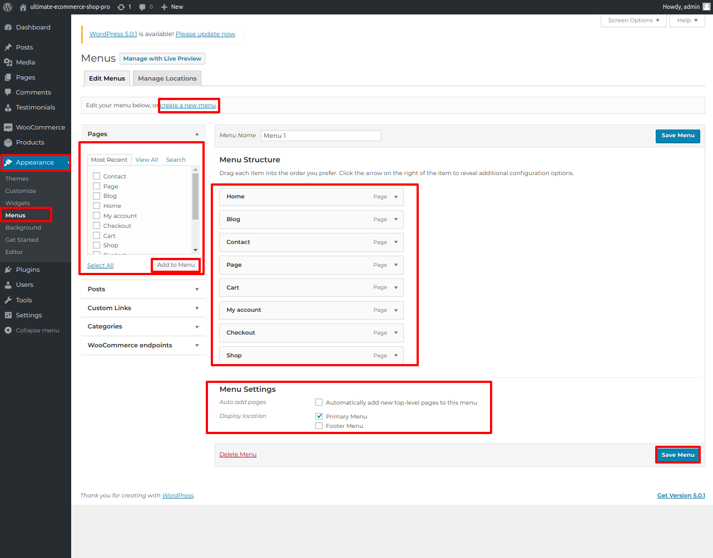Open Dashboard via its gauge icon
This screenshot has height=558, width=713.
coord(8,27)
